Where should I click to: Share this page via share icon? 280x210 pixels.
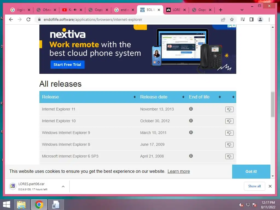tap(223, 19)
